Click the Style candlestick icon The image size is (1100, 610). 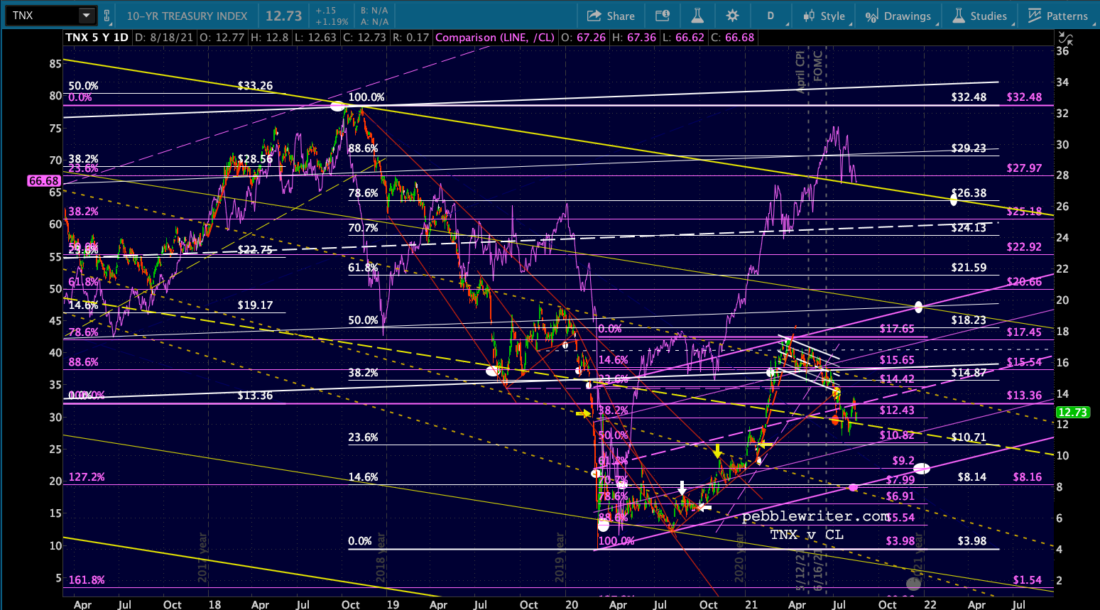tap(809, 16)
